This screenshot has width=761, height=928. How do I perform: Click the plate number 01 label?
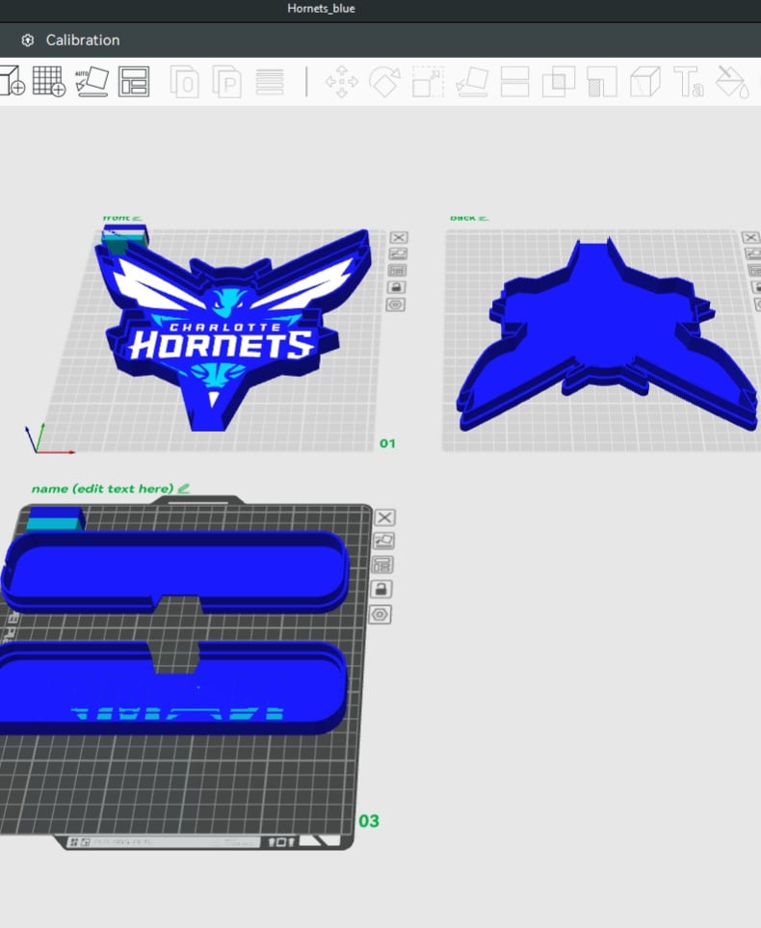[x=387, y=443]
